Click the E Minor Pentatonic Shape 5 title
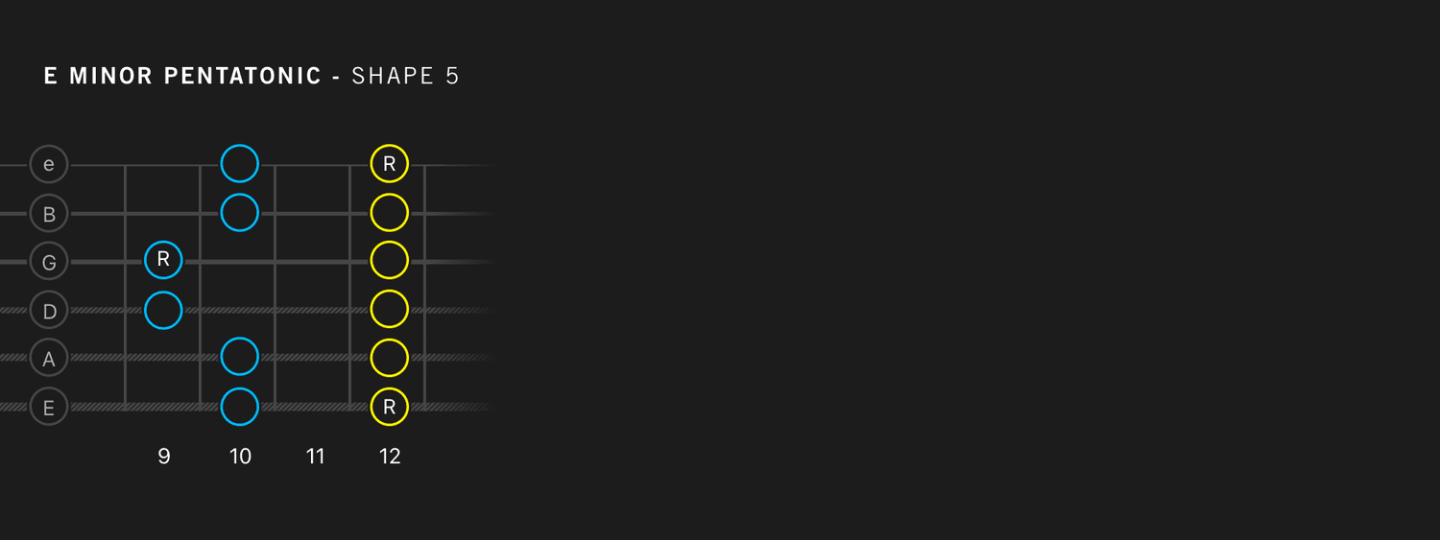Screen dimensions: 1440x540 point(252,77)
